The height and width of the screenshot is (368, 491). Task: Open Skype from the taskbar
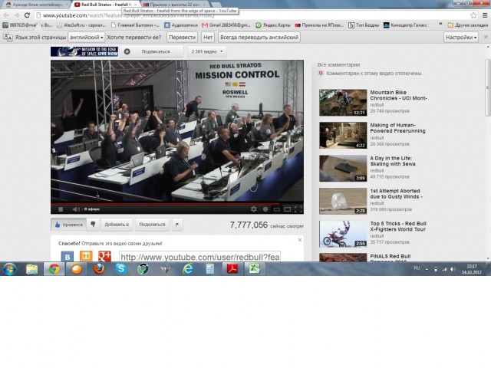click(x=121, y=269)
